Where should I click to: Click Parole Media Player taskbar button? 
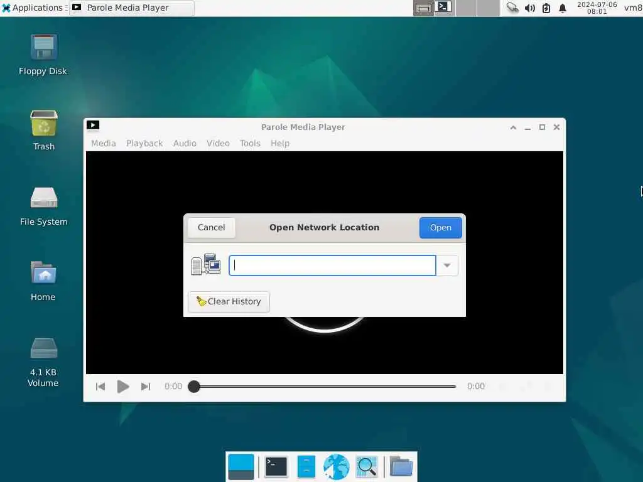[132, 8]
